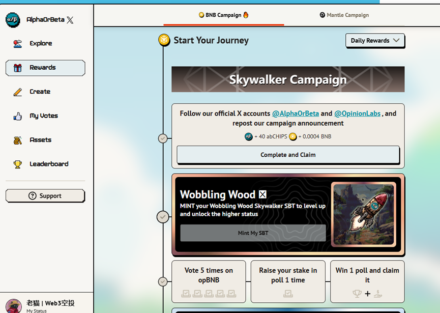Expand the Daily Rewards dropdown
Viewport: 440px width, 313px height.
click(x=375, y=41)
